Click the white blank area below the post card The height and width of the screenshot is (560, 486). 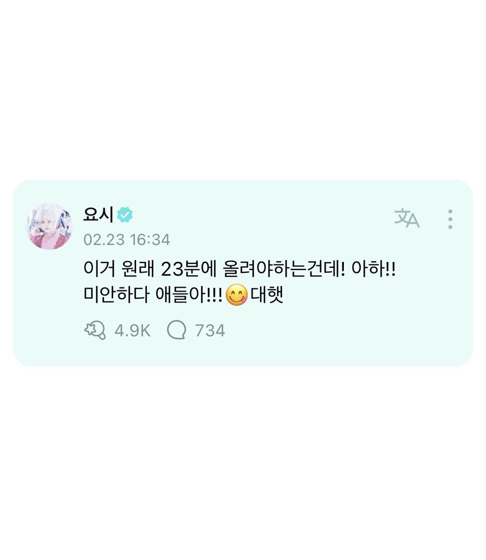tap(243, 462)
